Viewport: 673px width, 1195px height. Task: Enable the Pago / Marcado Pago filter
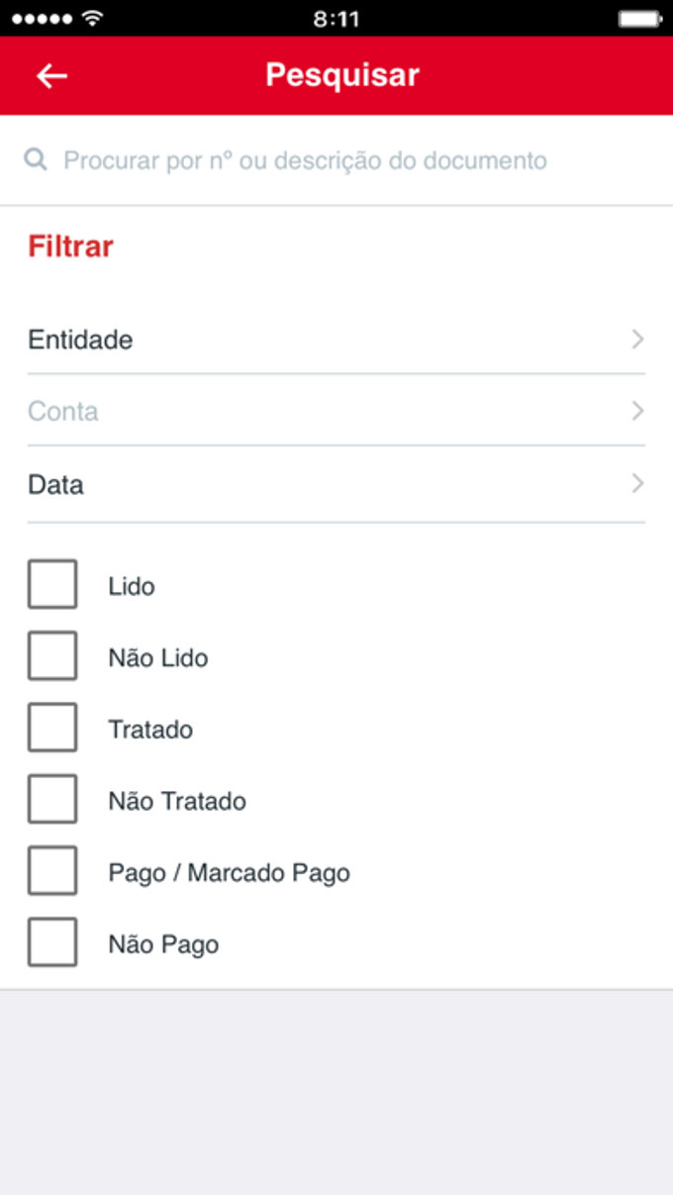pos(52,870)
